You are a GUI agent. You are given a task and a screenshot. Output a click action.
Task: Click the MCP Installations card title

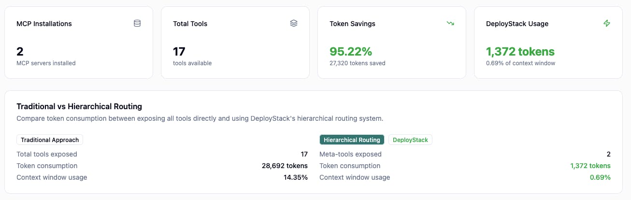point(44,24)
